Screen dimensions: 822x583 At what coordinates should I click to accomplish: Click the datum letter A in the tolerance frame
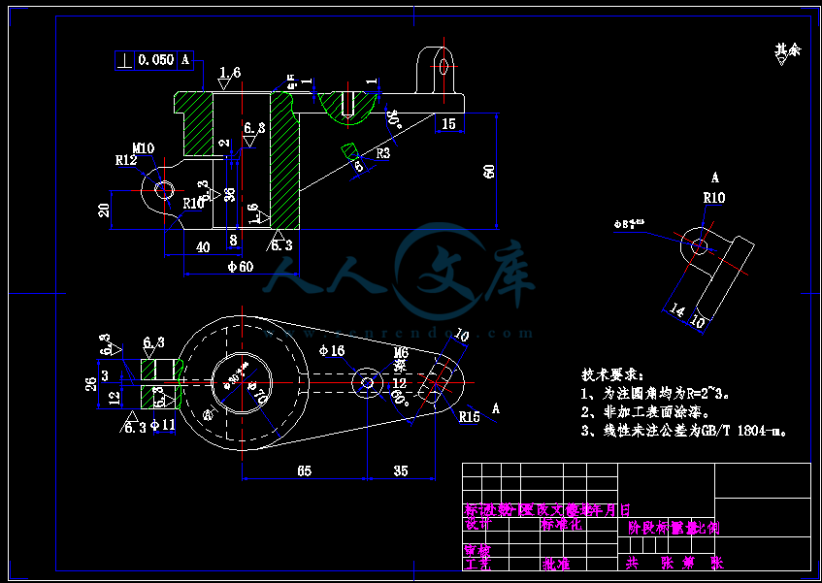pos(185,60)
